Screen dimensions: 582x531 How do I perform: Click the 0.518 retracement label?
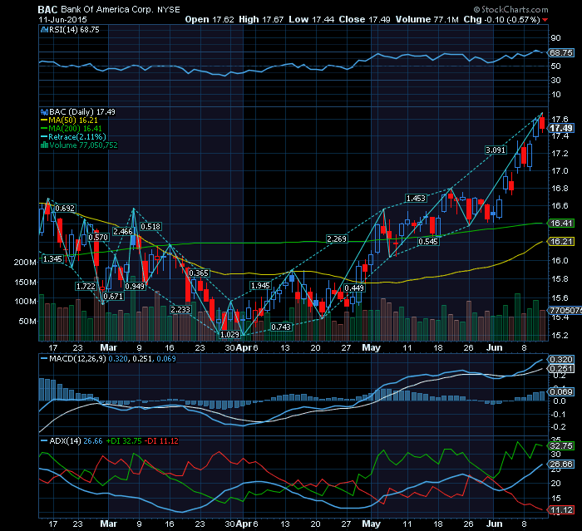point(150,226)
